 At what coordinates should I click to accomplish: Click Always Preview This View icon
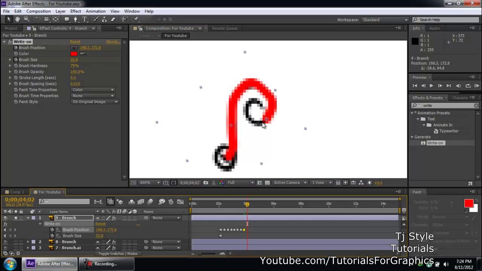(x=133, y=183)
